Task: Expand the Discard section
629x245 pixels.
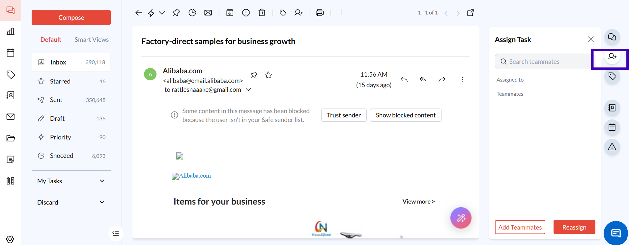Action: (x=102, y=202)
